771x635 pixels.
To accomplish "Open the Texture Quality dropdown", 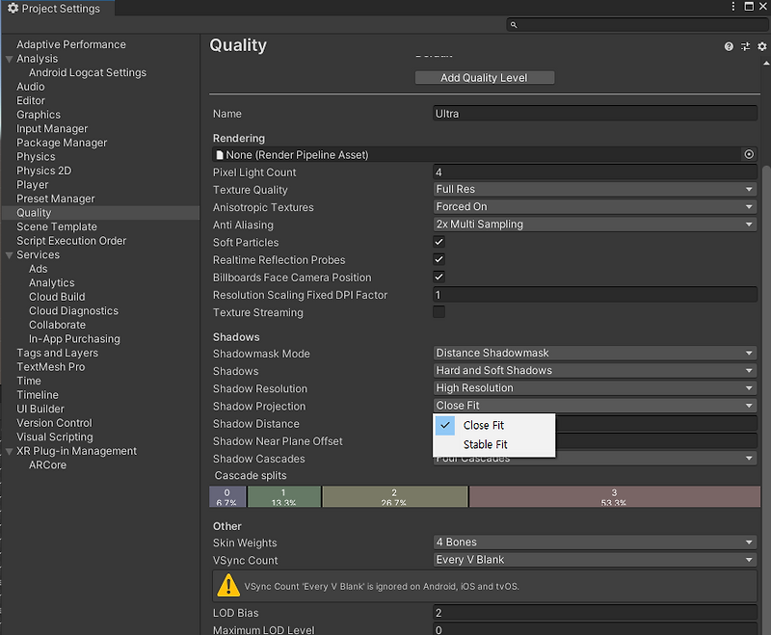I will (595, 189).
